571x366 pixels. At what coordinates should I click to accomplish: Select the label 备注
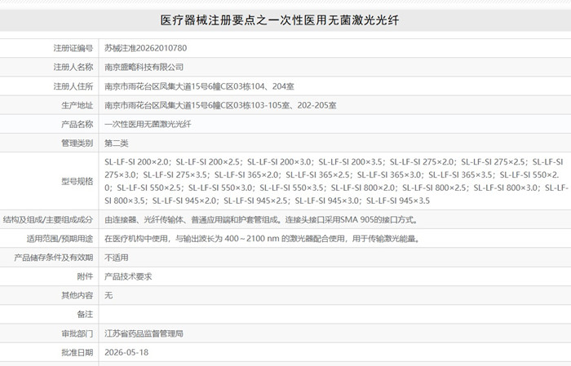(x=85, y=315)
